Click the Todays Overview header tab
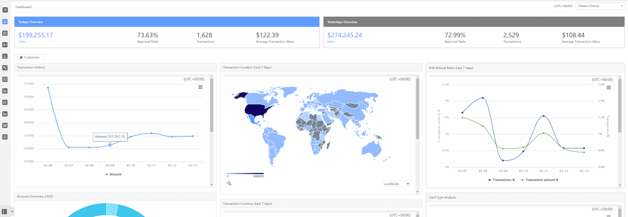Image resolution: width=628 pixels, height=217 pixels. [x=167, y=22]
